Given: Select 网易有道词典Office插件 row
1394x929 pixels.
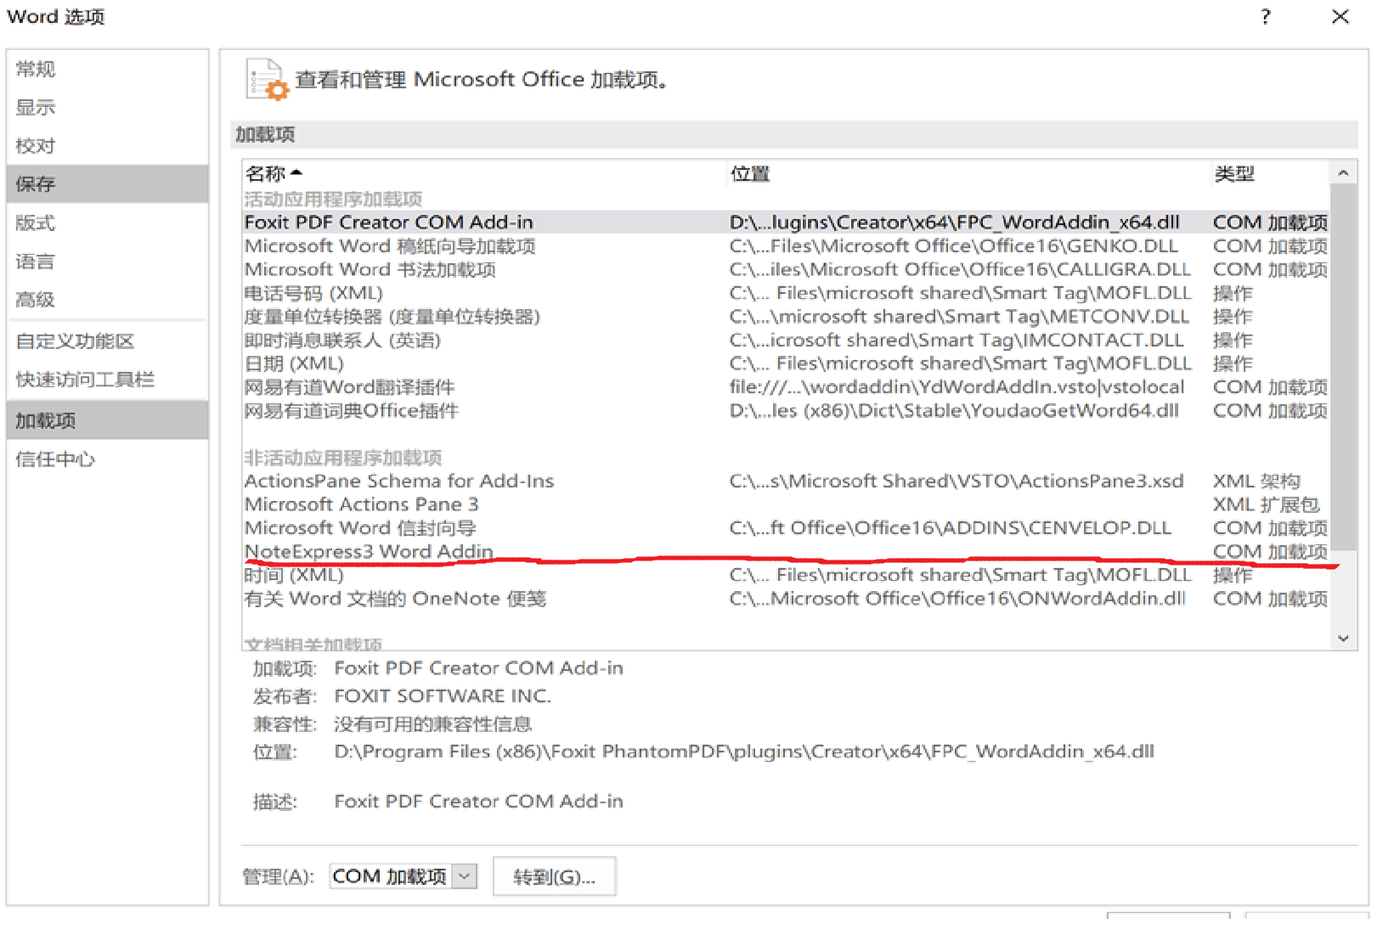Looking at the screenshot, I should coord(785,410).
